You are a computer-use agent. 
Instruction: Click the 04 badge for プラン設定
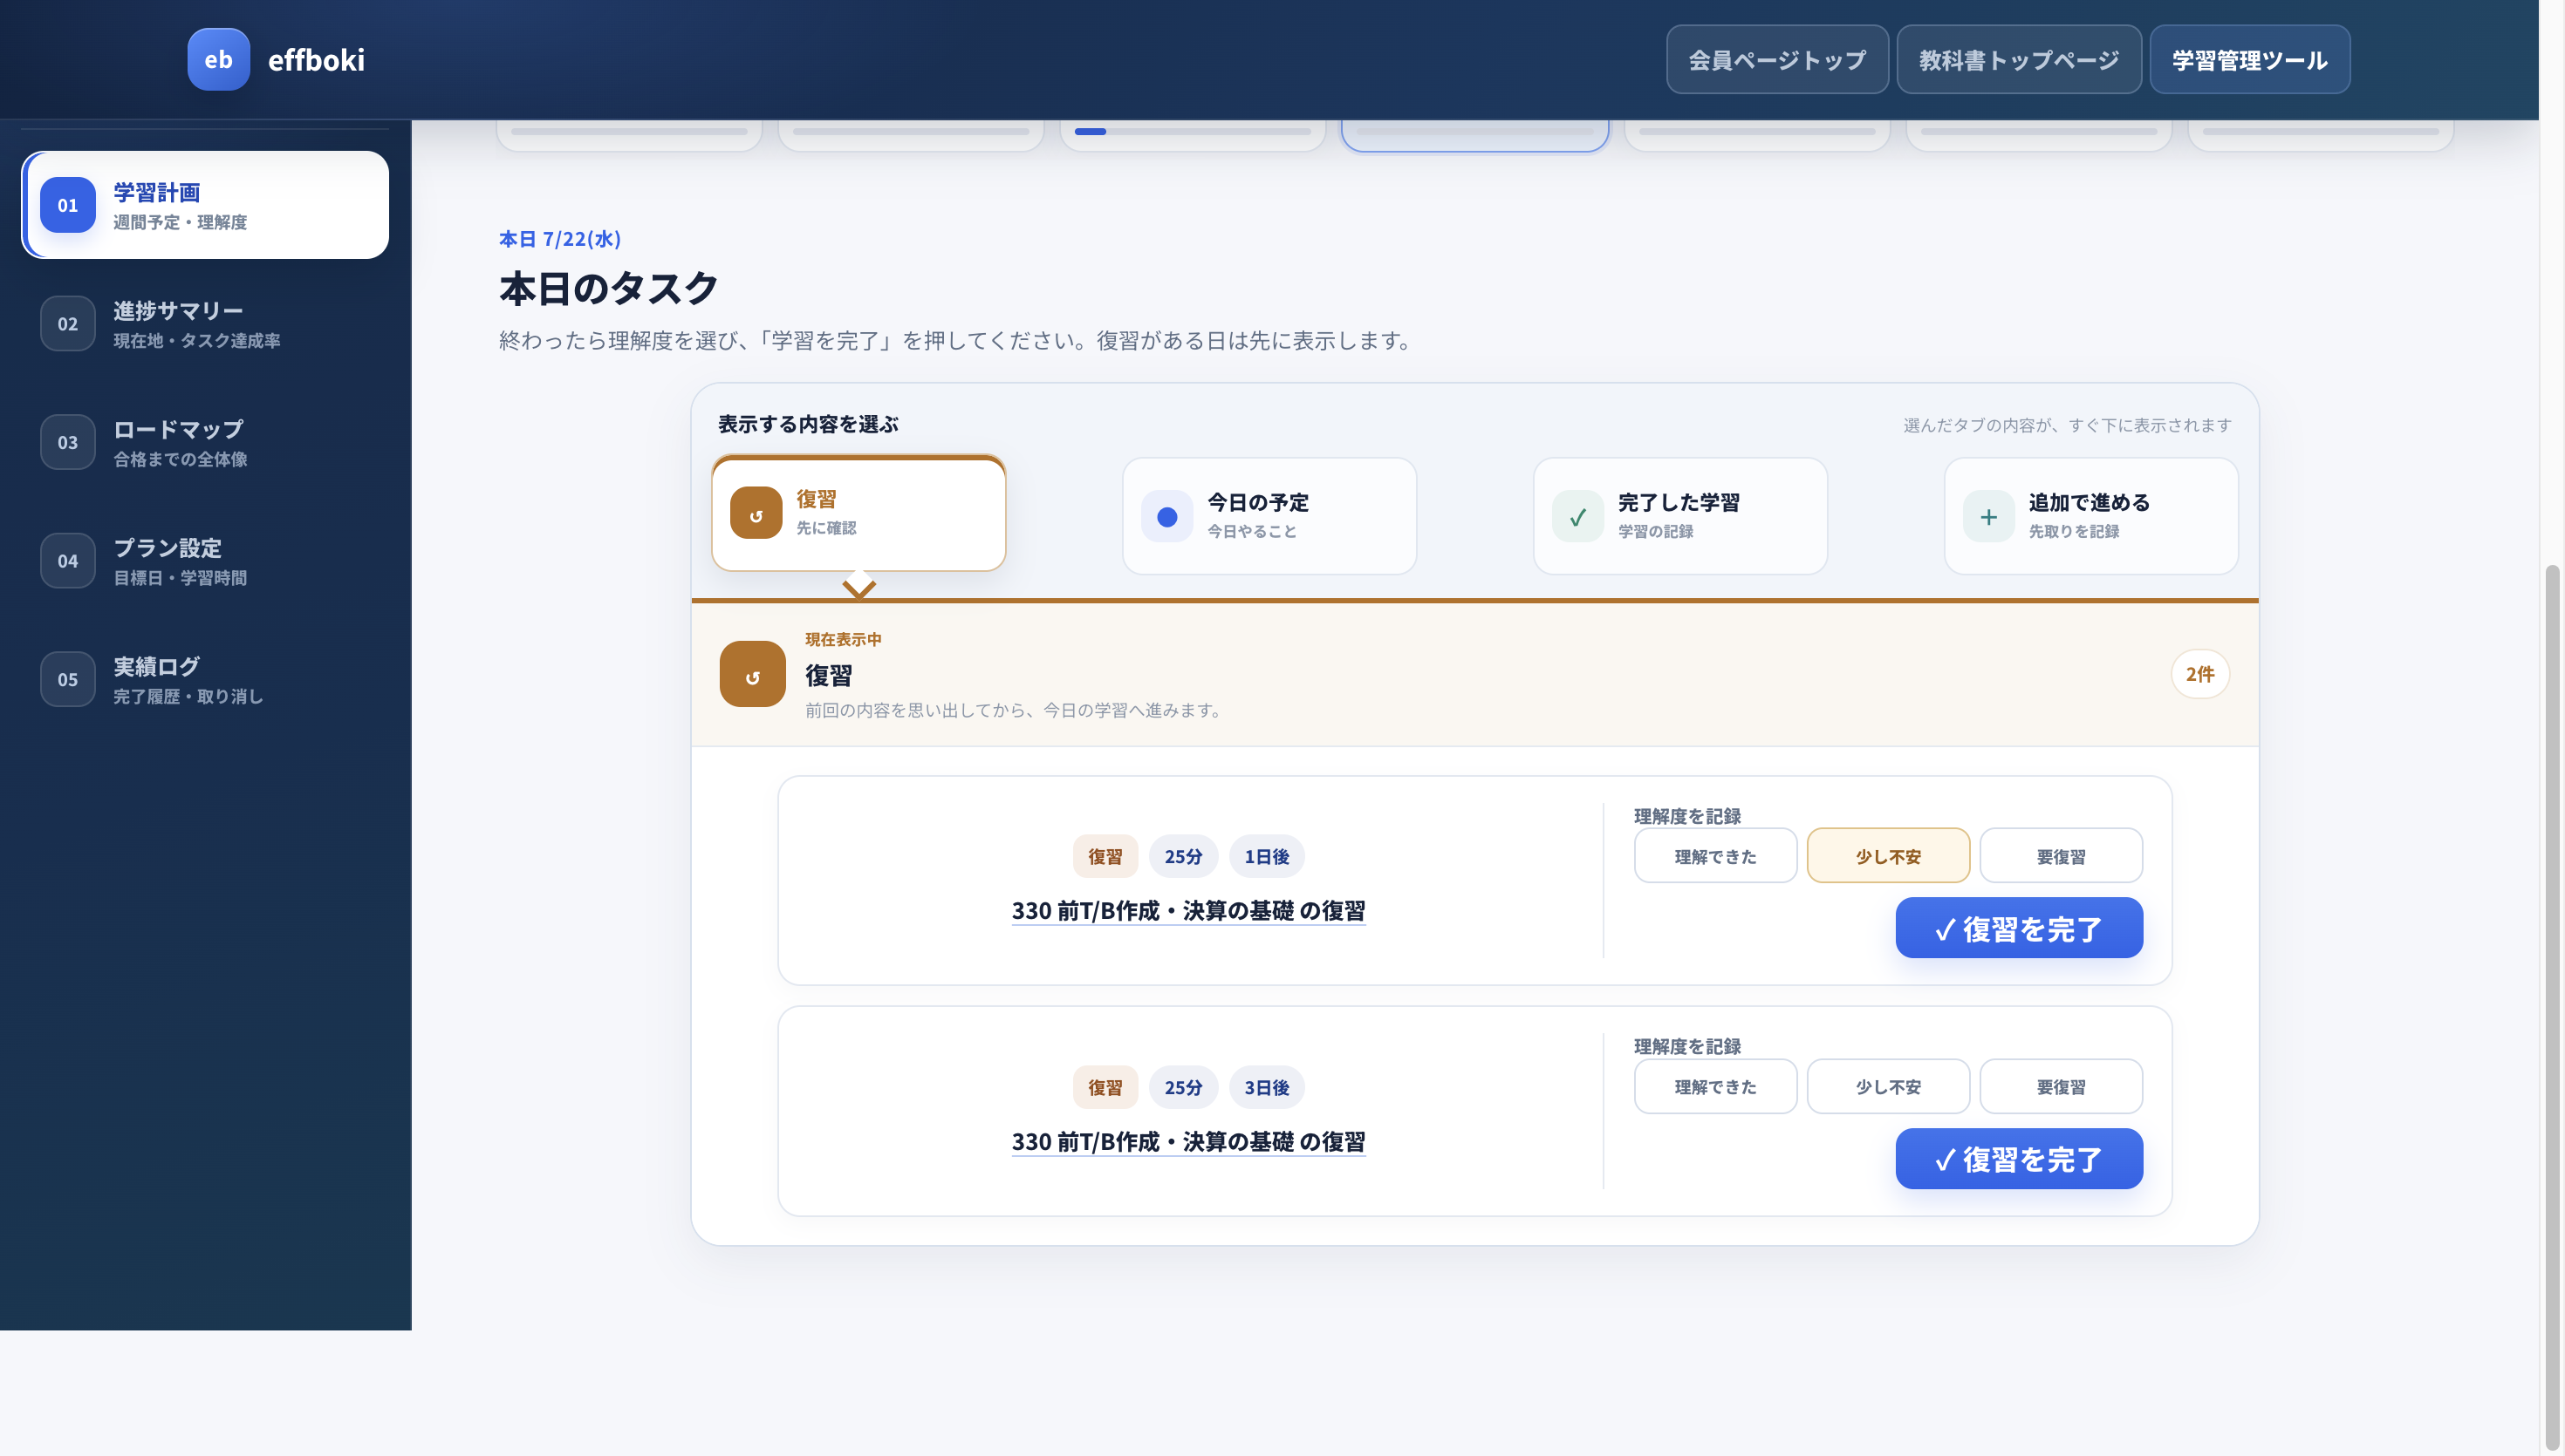[68, 561]
